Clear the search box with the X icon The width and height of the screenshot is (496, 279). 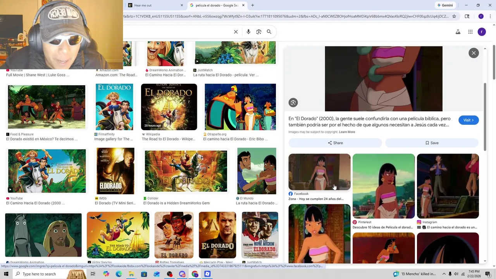(236, 32)
